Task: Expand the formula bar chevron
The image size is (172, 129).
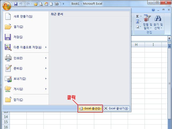Action: 169,38
